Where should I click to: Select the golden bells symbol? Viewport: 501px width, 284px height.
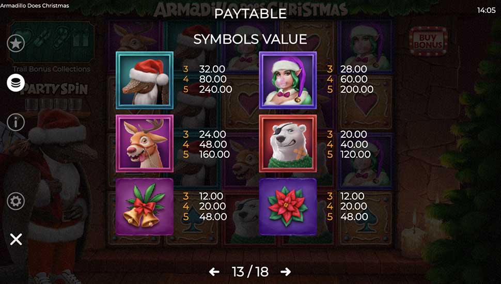point(145,207)
